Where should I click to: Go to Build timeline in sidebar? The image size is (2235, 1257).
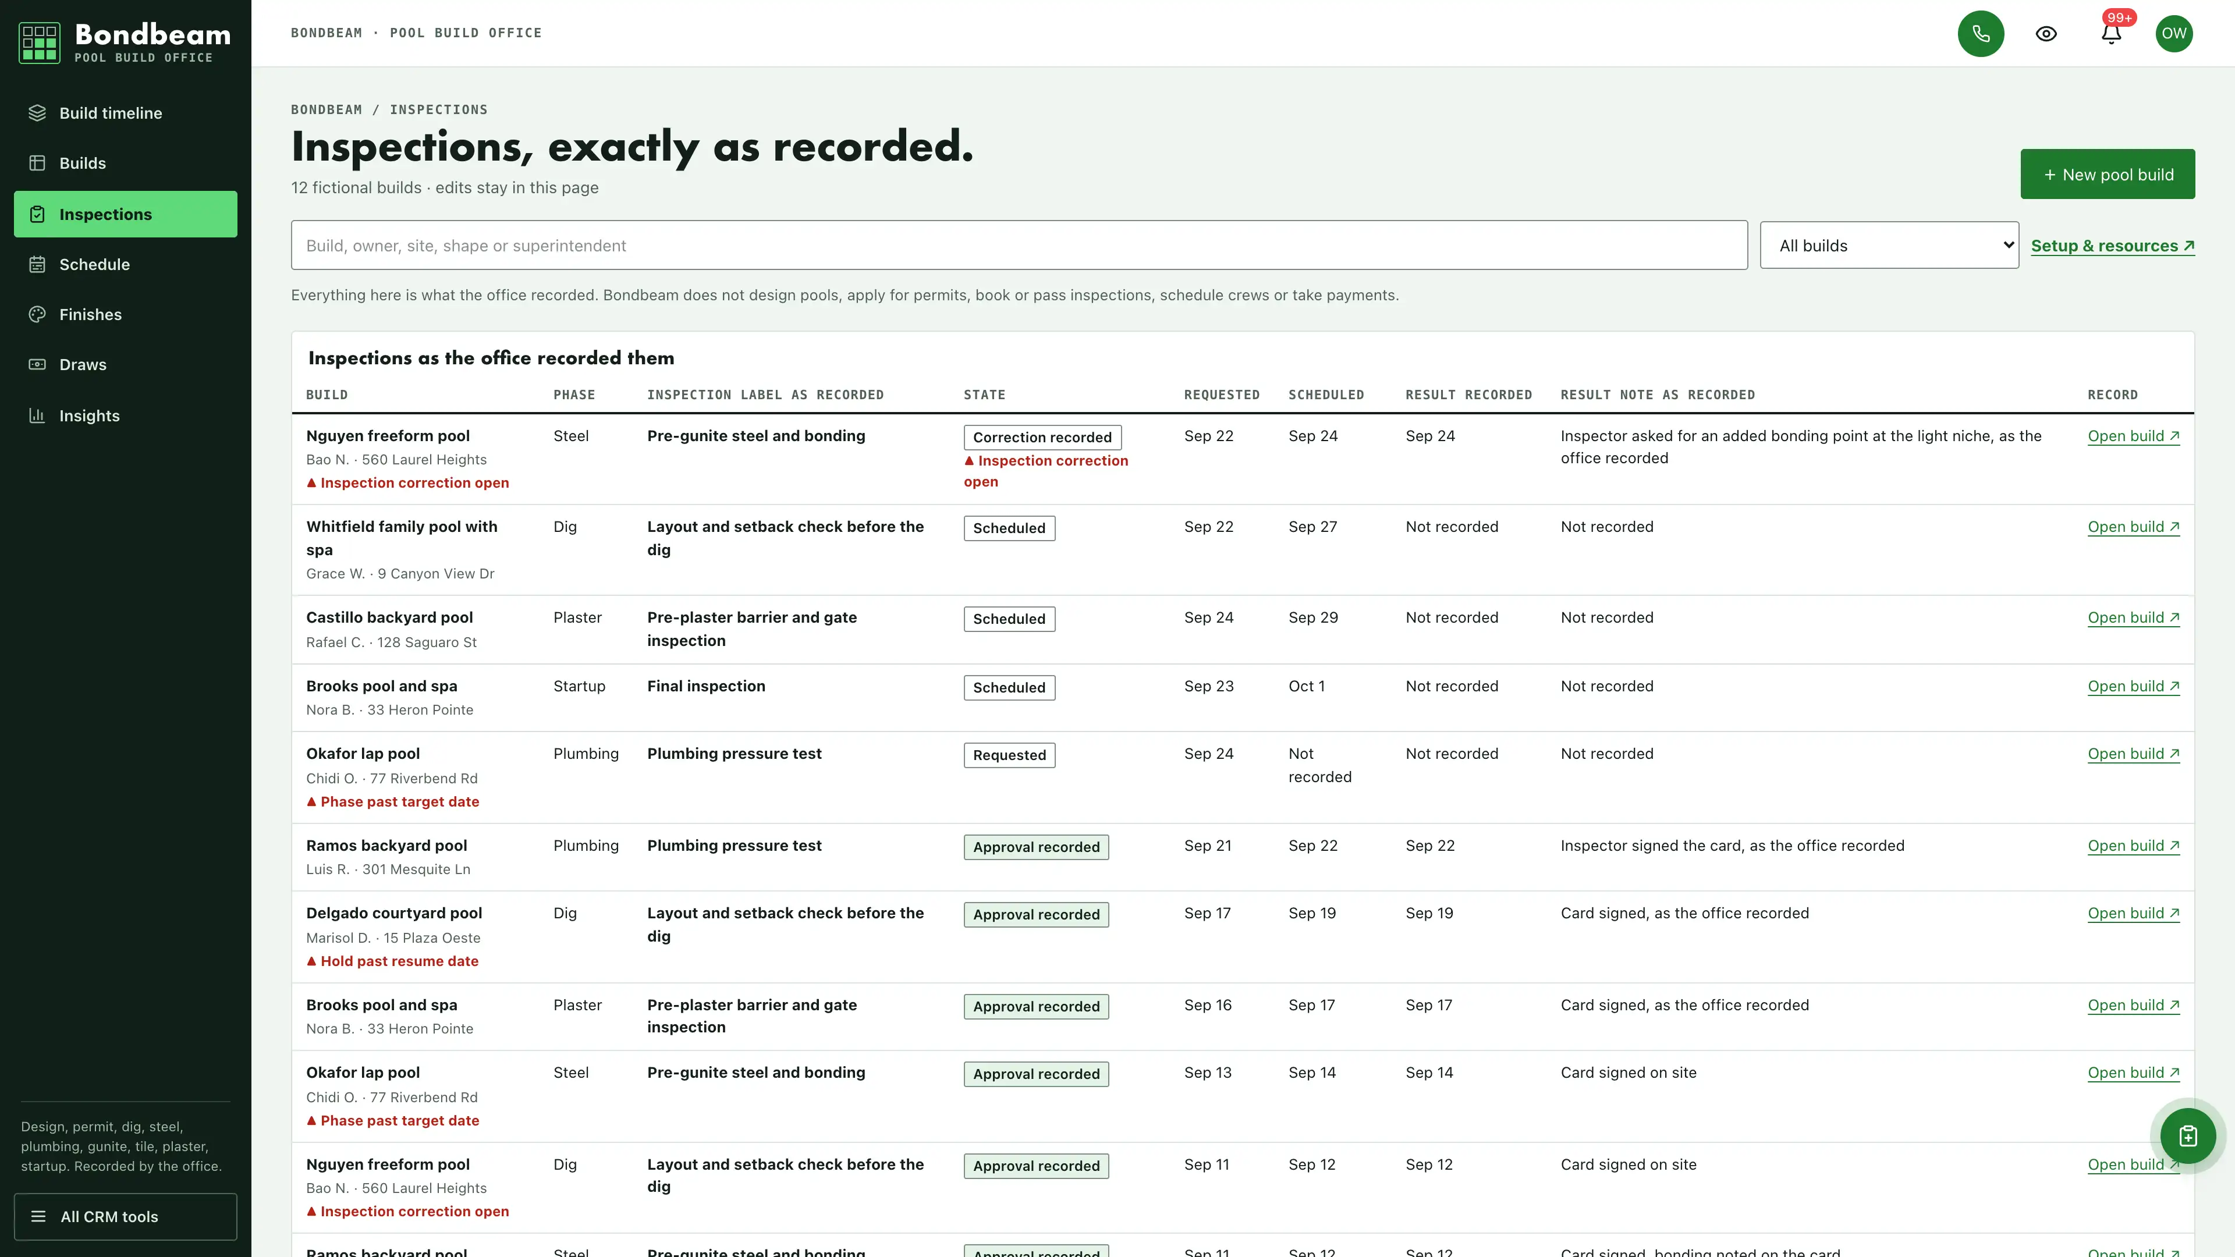coord(126,113)
